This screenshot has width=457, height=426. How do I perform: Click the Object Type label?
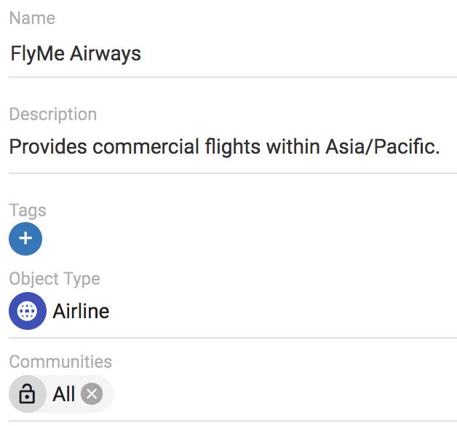(55, 279)
